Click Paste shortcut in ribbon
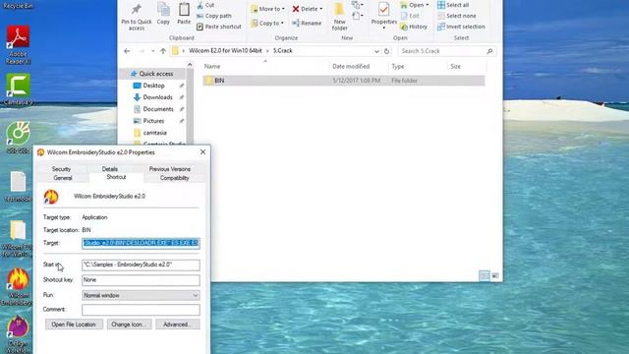 pyautogui.click(x=219, y=27)
